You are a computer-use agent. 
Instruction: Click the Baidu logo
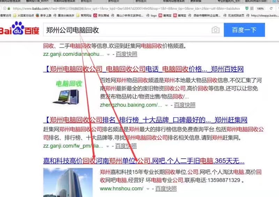(x=20, y=30)
